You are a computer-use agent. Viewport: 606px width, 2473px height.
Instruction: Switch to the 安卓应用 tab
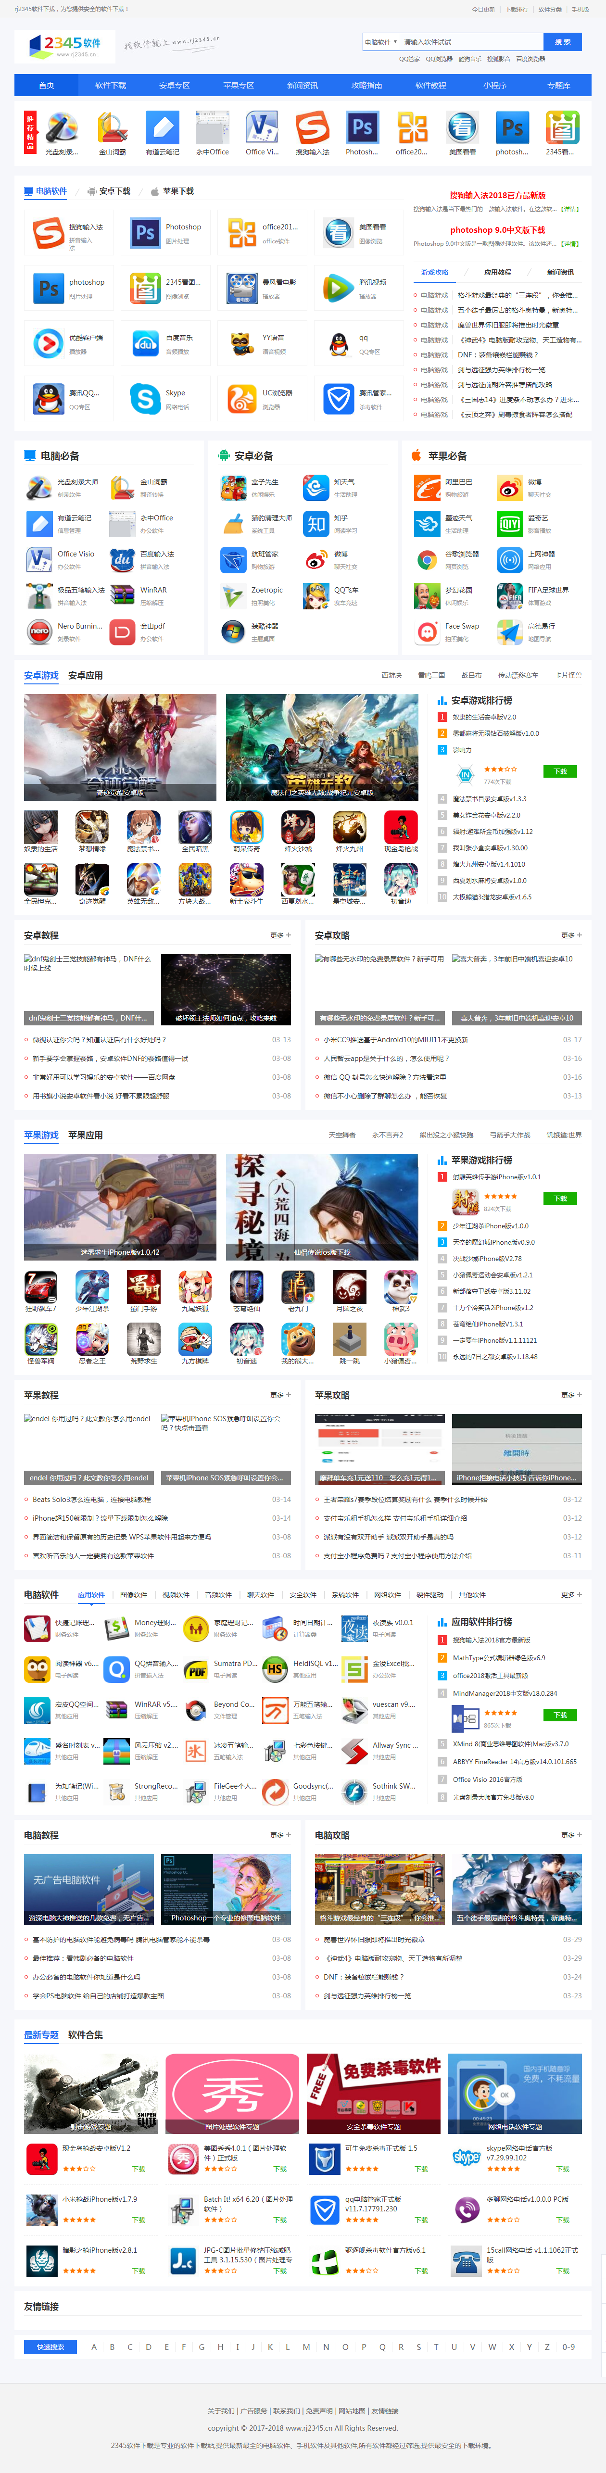(86, 675)
